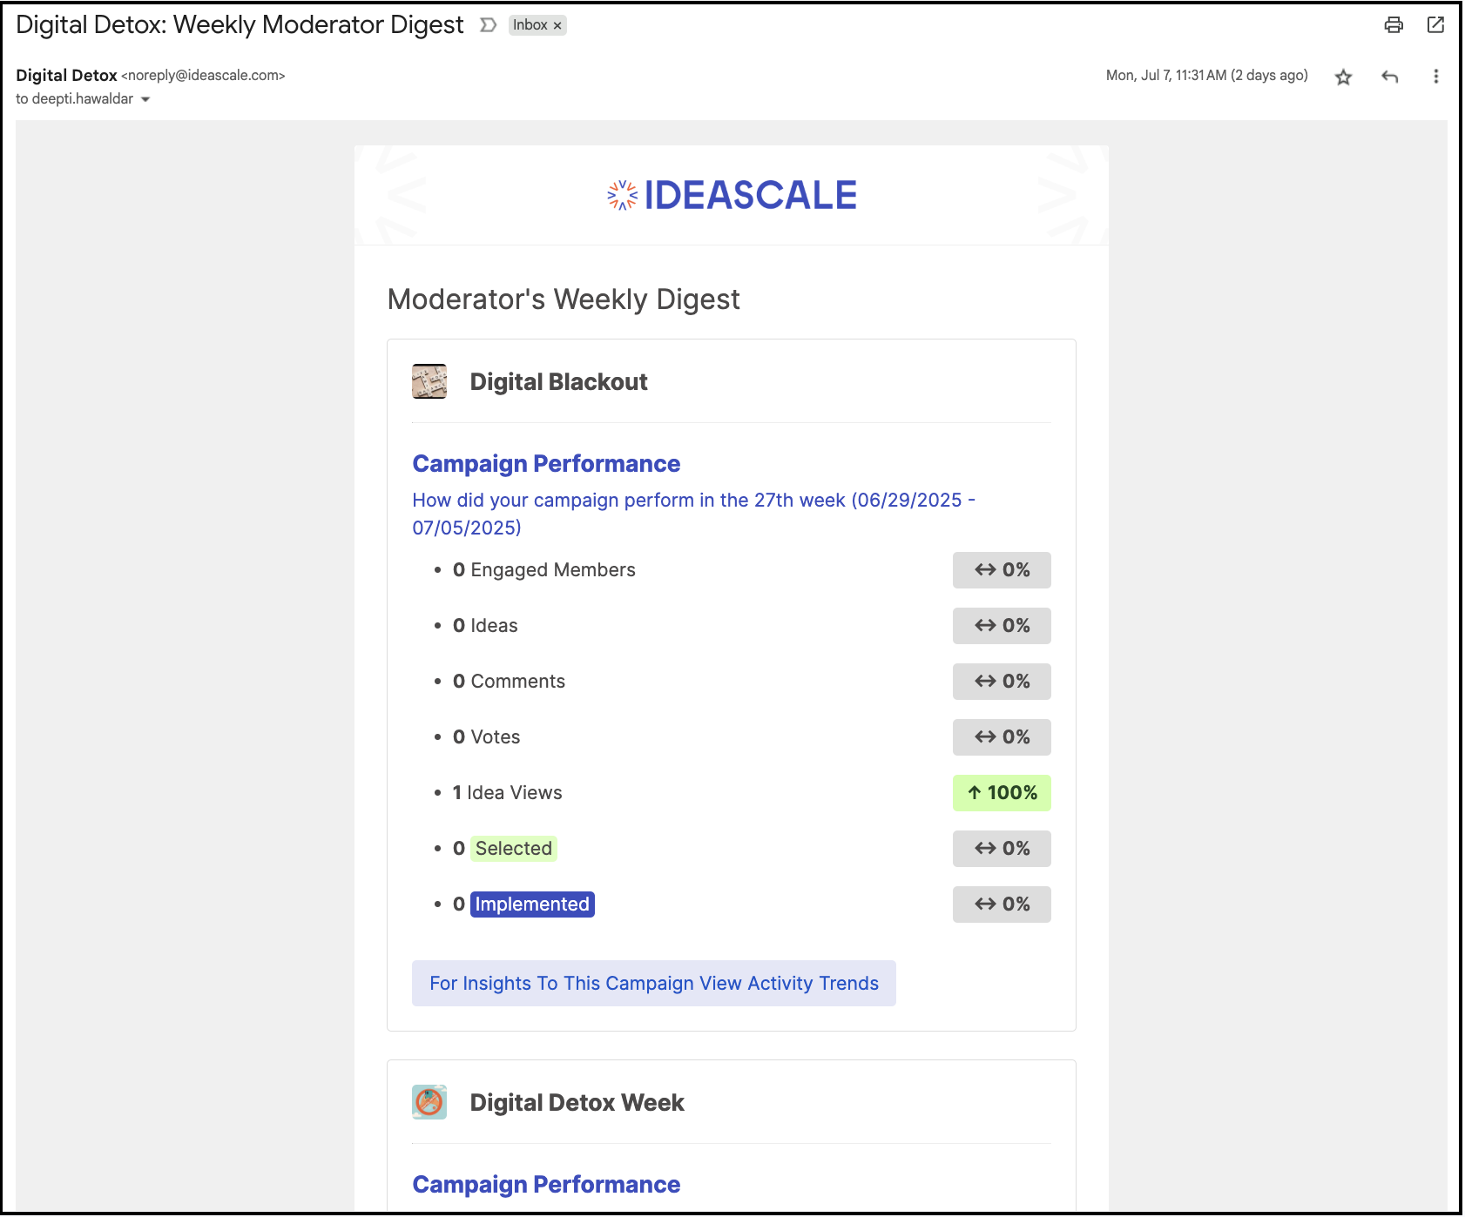
Task: Click the 100% Idea Views increase badge
Action: [1002, 793]
